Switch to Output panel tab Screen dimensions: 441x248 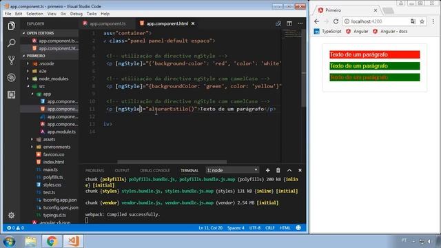[122, 171]
